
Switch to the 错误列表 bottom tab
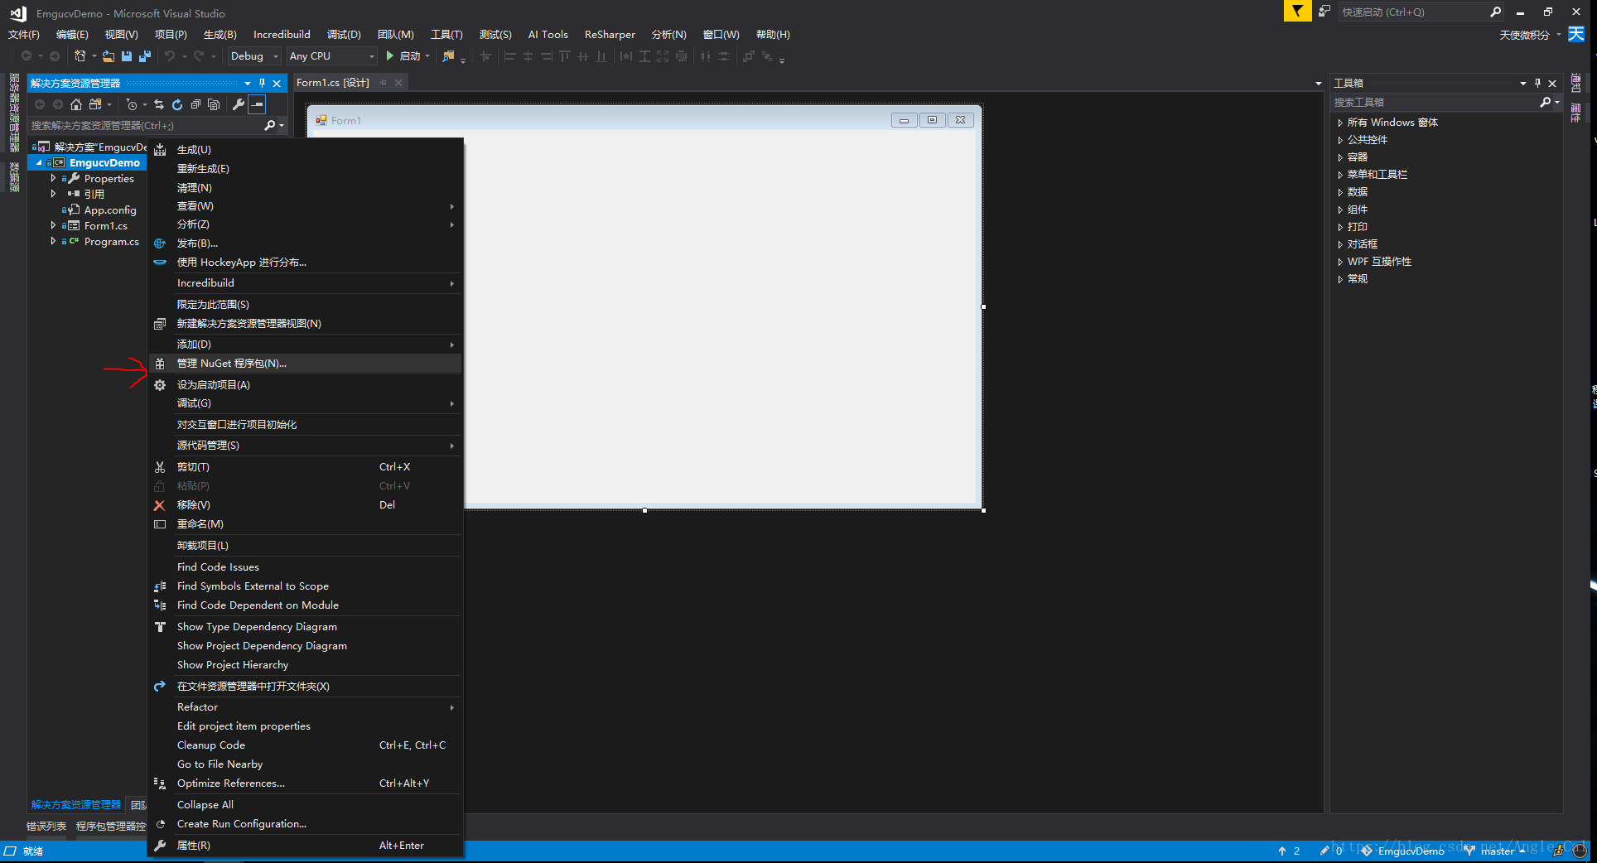46,827
